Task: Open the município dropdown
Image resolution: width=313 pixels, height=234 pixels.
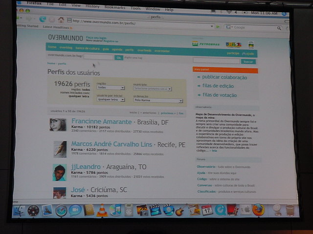Action: (152, 89)
